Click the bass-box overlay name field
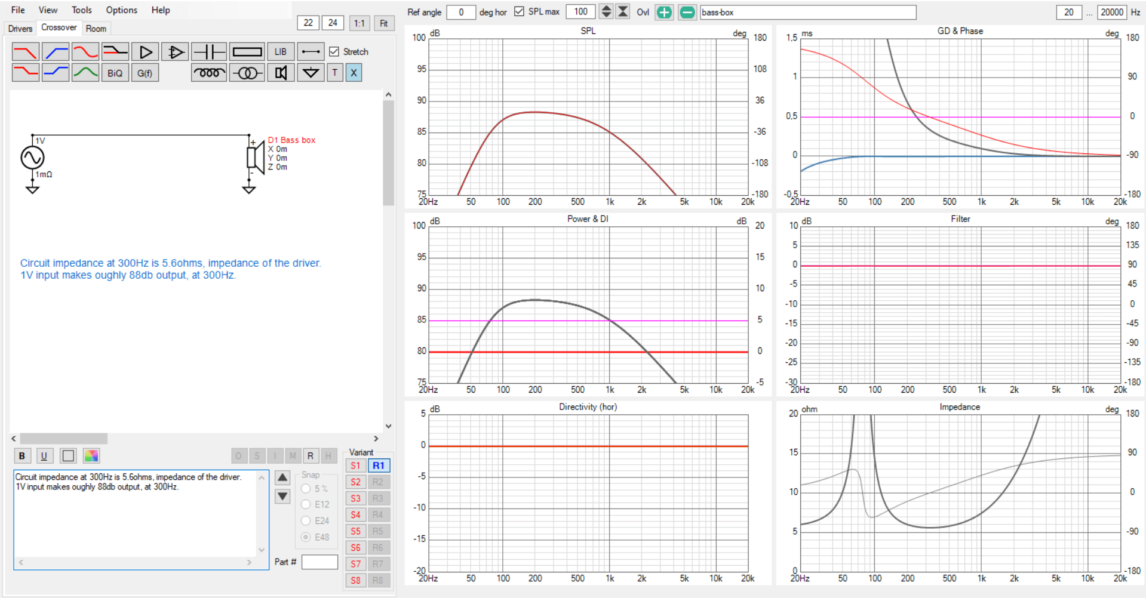This screenshot has height=598, width=1146. pos(808,12)
